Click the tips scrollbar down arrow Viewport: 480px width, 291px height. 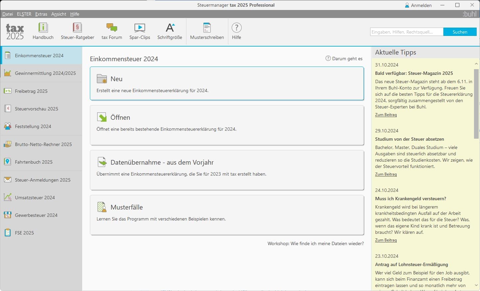point(476,285)
